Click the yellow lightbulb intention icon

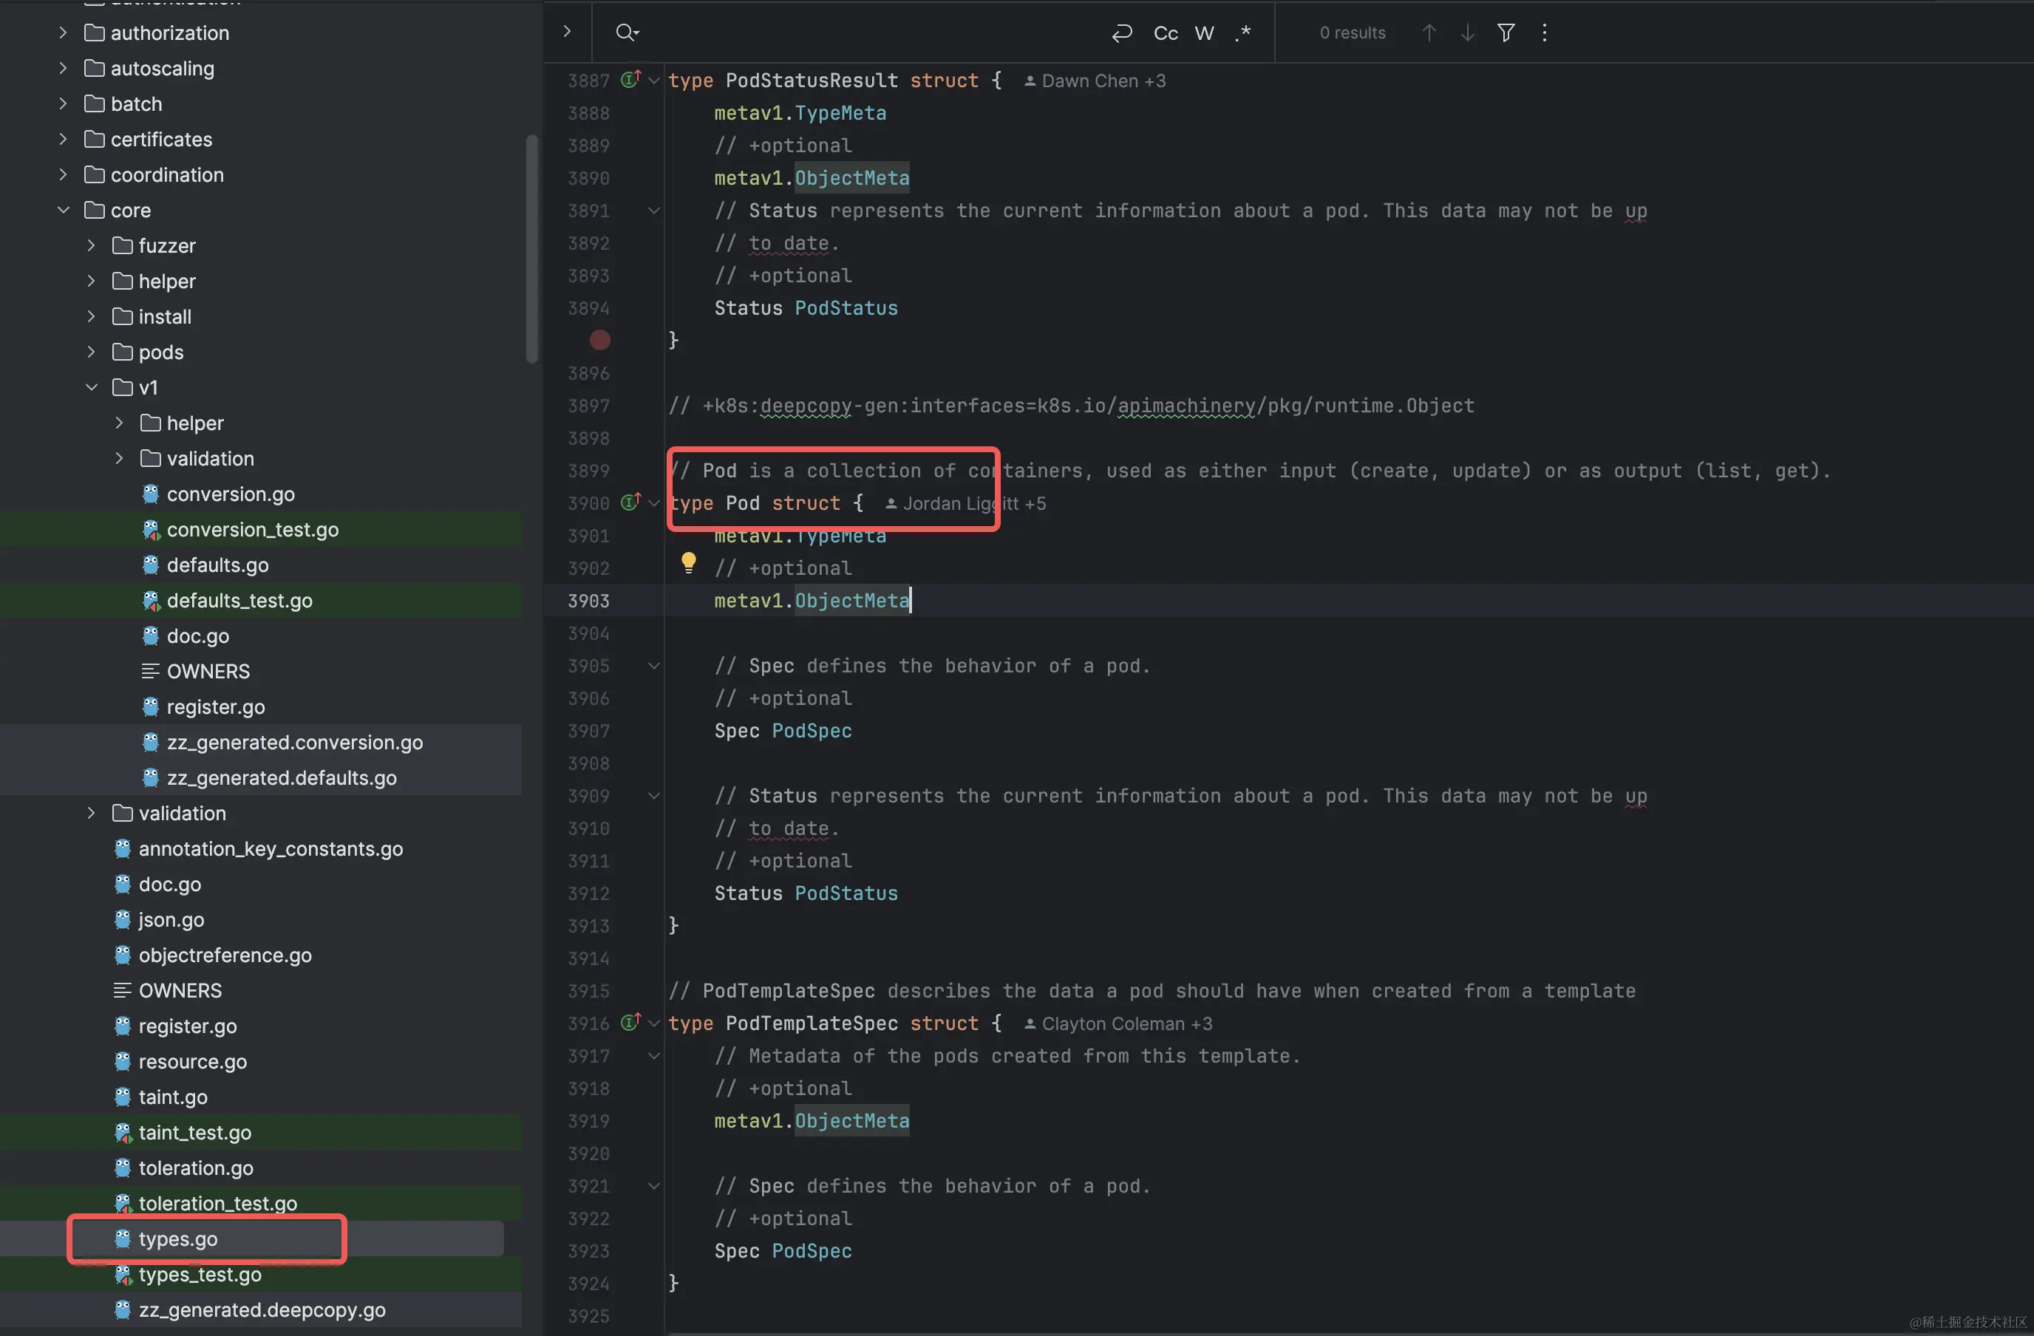[x=688, y=562]
